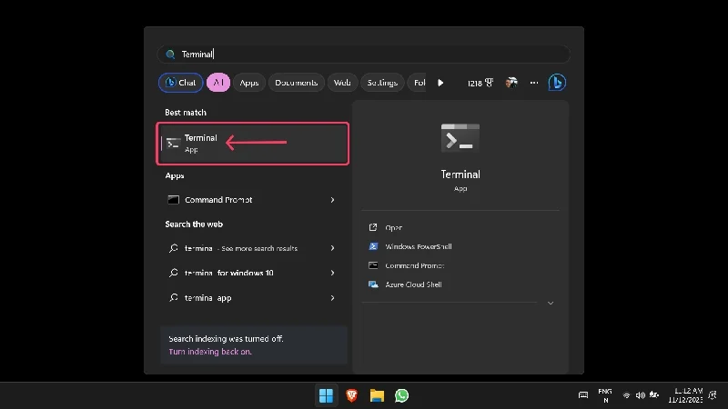Click the search magnifier icon in the search box
The image size is (728, 409).
pos(170,55)
